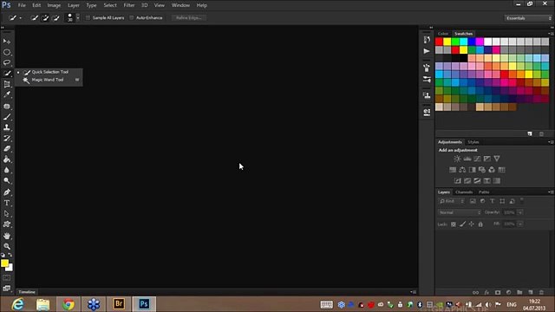Select the Horizontal Type tool
This screenshot has height=312, width=555.
(7, 203)
